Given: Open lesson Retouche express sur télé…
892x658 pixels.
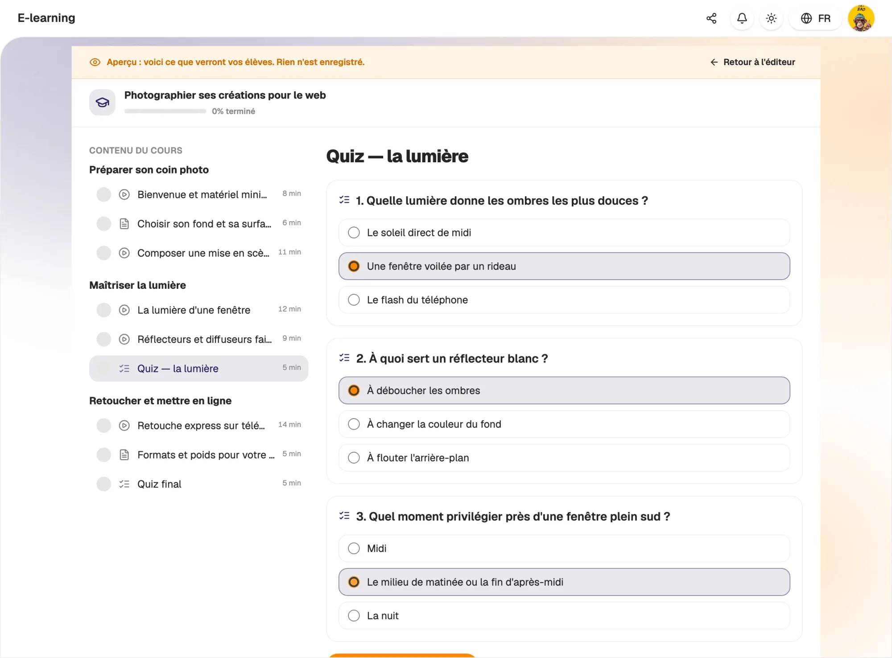Looking at the screenshot, I should point(199,425).
